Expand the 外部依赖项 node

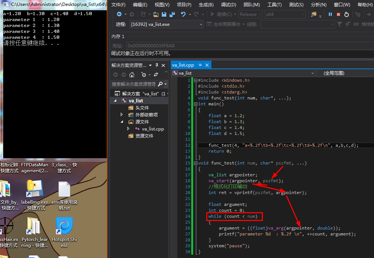[x=122, y=115]
